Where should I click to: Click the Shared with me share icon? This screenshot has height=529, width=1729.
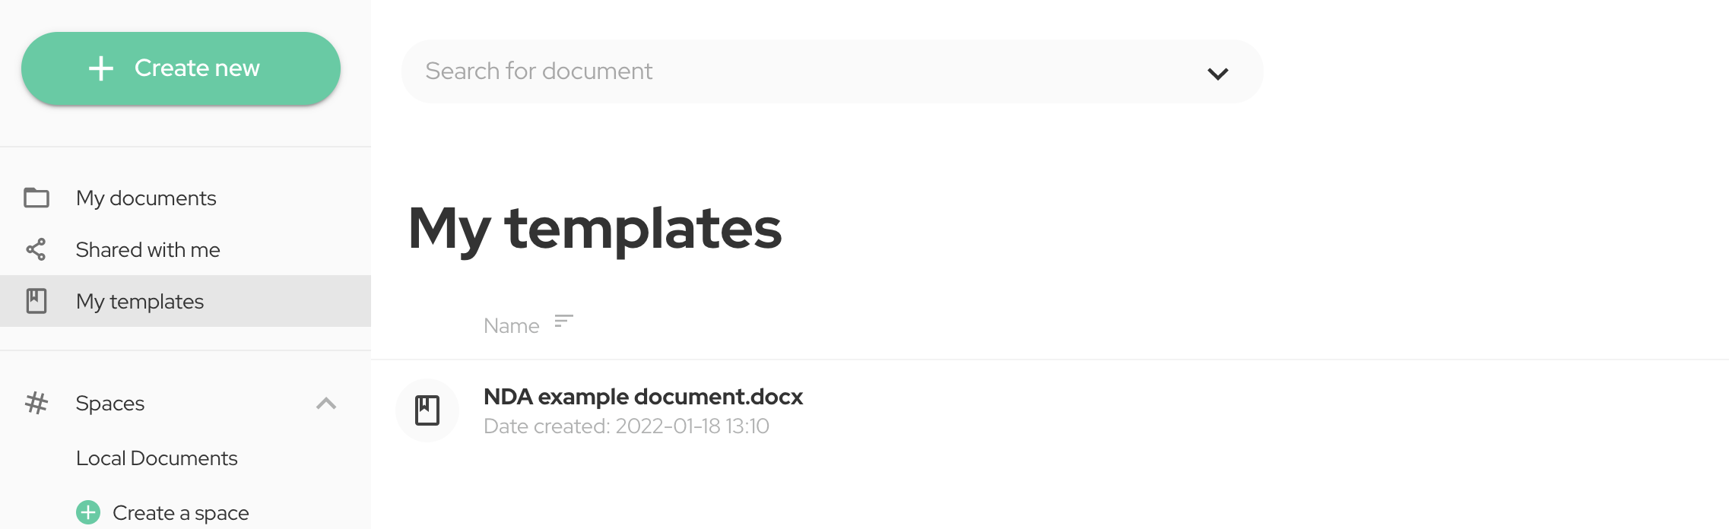pos(36,249)
